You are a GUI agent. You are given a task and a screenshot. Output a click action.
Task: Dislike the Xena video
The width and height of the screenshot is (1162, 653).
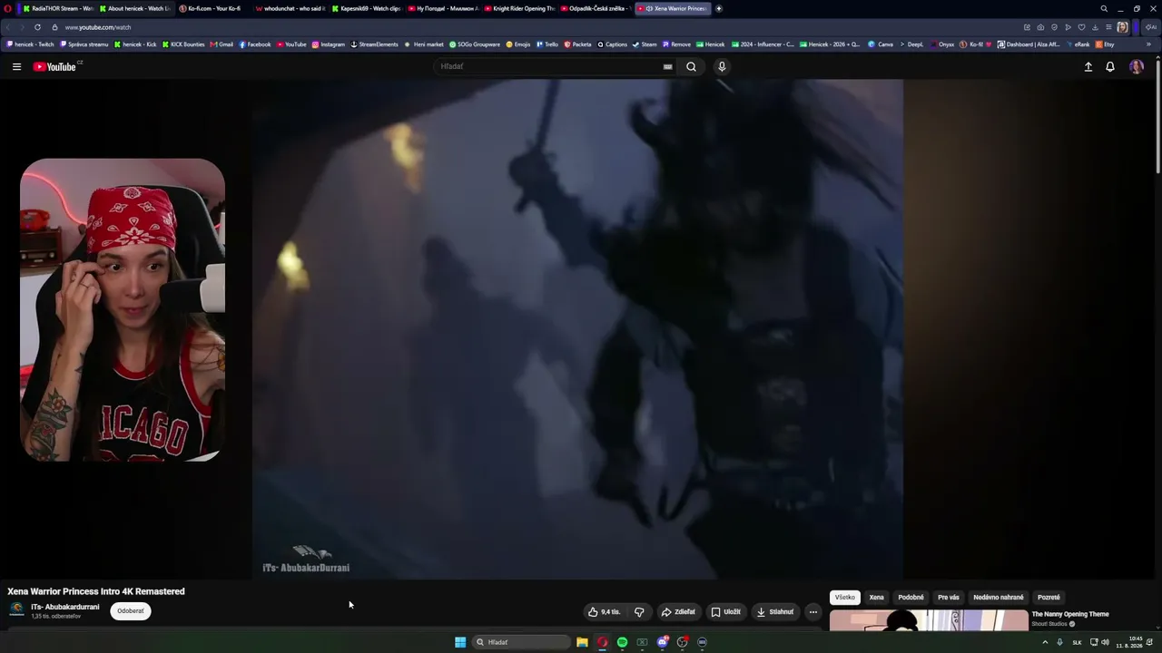(x=639, y=612)
